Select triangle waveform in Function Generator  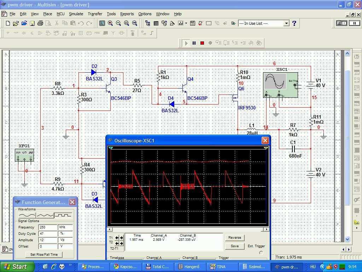pyautogui.click(x=45, y=215)
